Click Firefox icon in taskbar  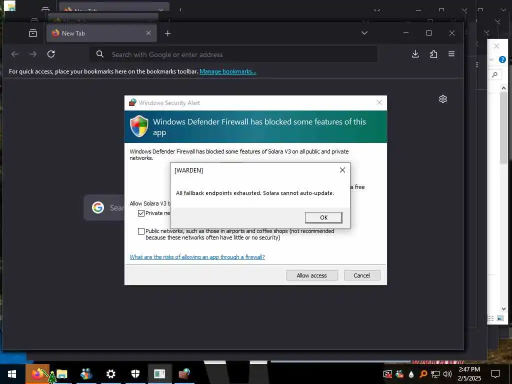37,373
